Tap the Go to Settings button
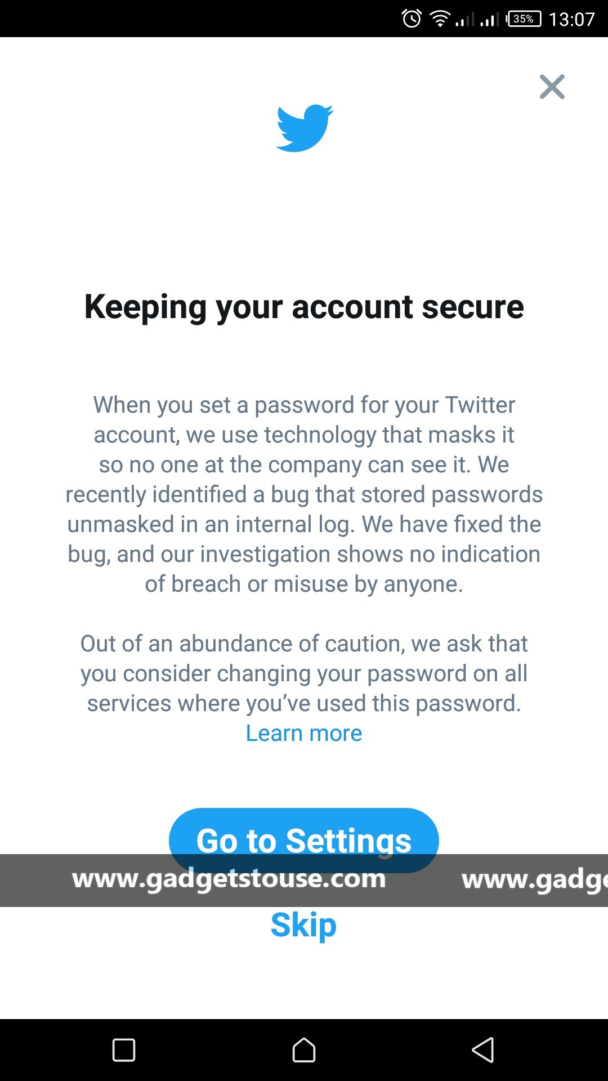Screen dimensions: 608x1081 tap(304, 840)
